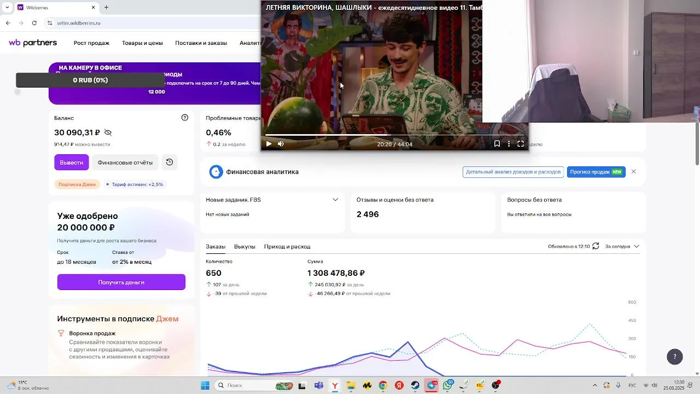Open Товары и цены menu

point(142,43)
